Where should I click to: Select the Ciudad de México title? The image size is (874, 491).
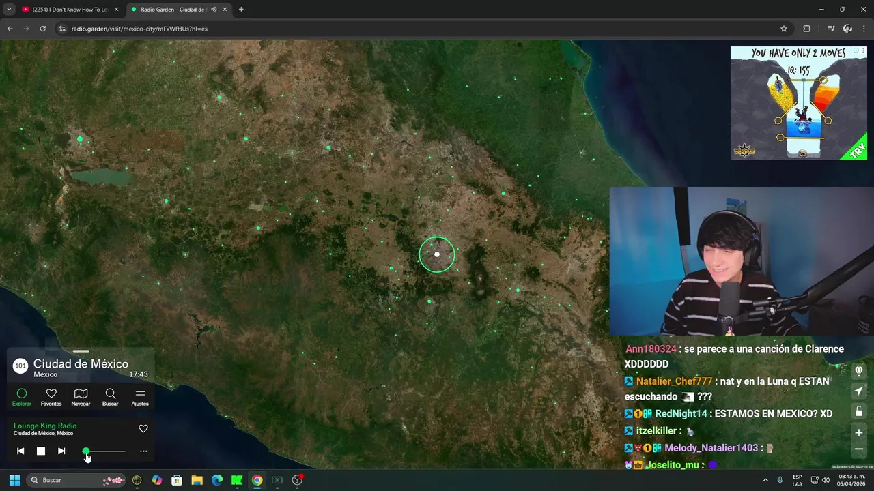81,363
